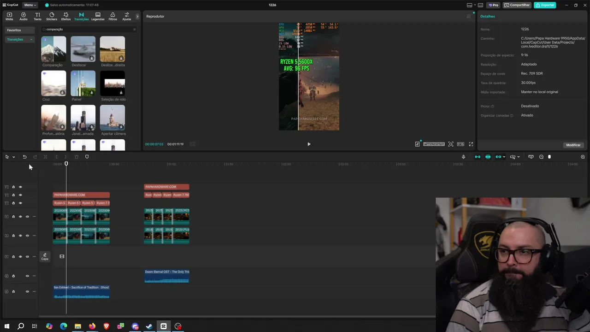Screen dimensions: 590x332
Task: Open options for Ilan Eshkeri audio track
Action: tap(34, 291)
